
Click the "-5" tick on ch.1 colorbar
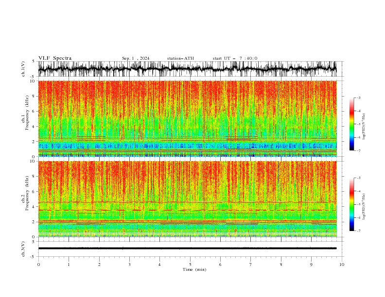[x=358, y=124]
